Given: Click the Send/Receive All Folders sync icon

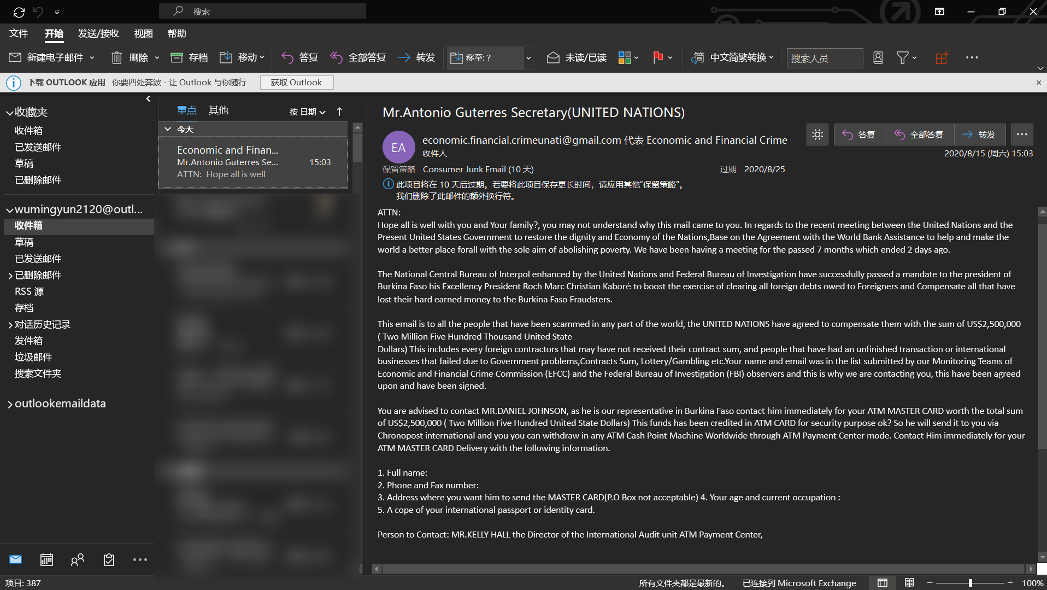Looking at the screenshot, I should coord(19,11).
